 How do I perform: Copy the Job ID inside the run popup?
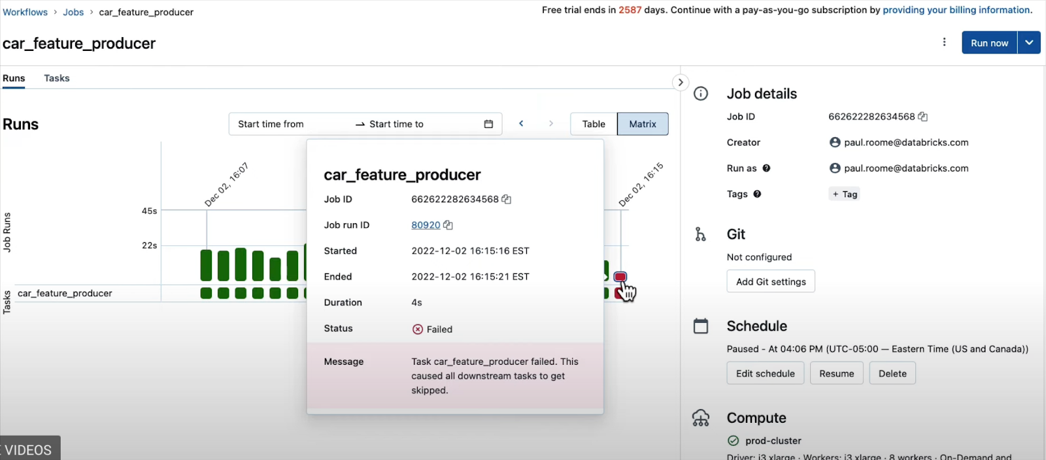tap(506, 200)
